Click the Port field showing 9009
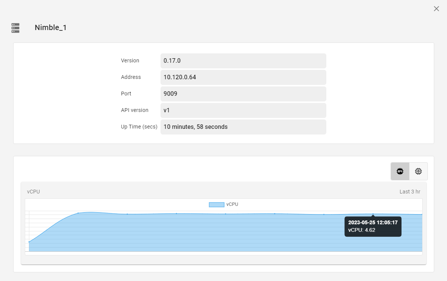 coord(243,94)
